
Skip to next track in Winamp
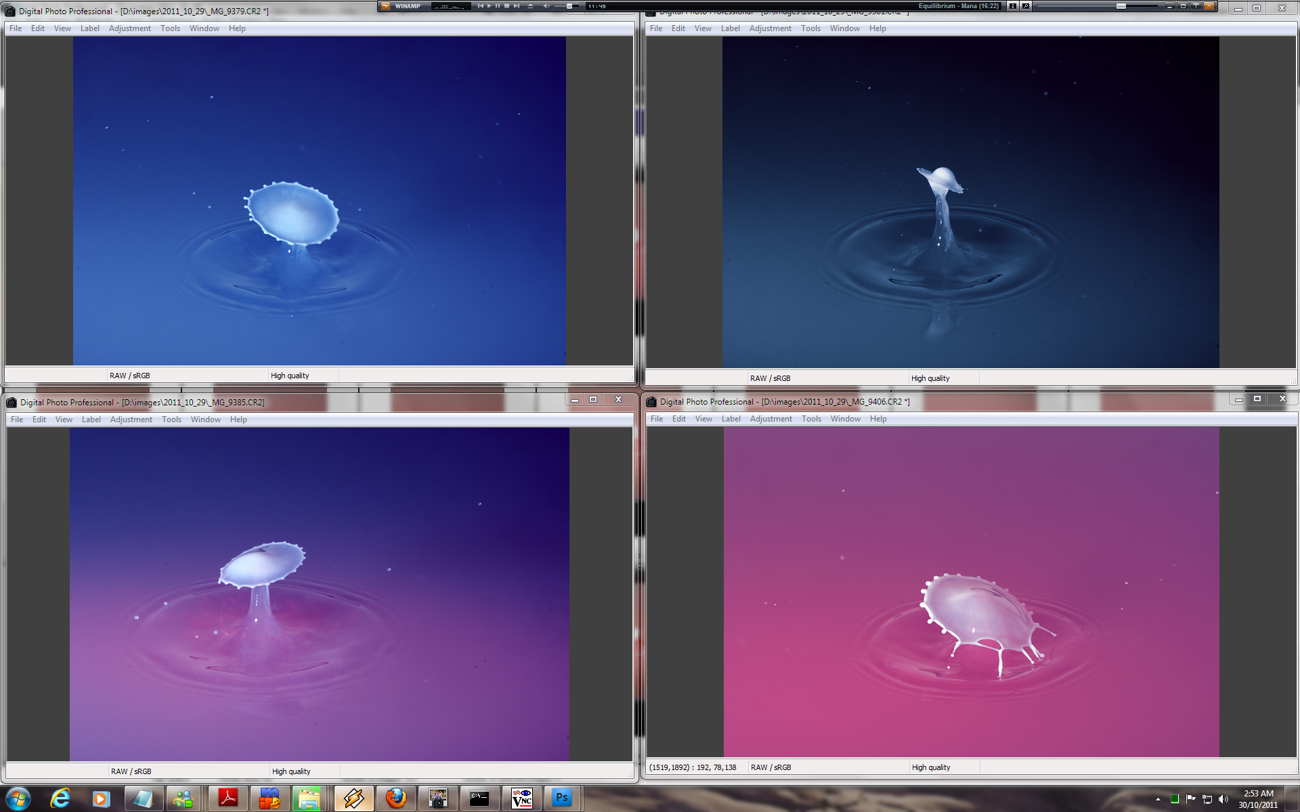(x=517, y=5)
